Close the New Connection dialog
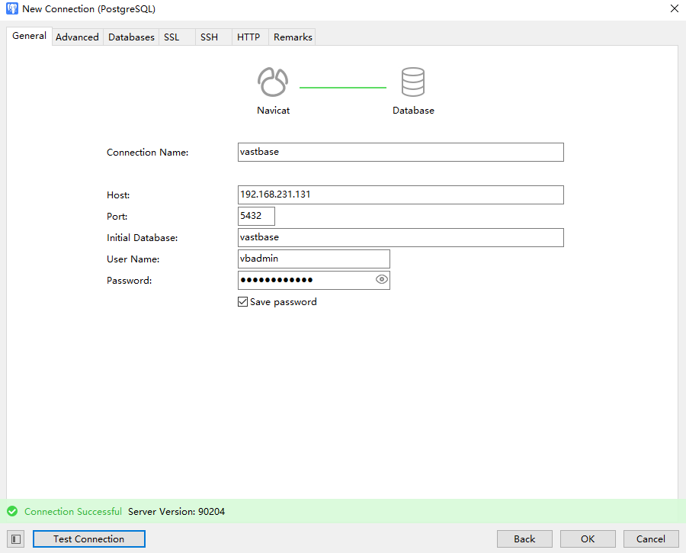This screenshot has height=553, width=686. 675,8
